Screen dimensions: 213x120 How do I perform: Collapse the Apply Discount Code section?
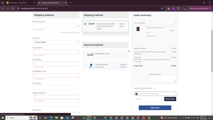144,88
